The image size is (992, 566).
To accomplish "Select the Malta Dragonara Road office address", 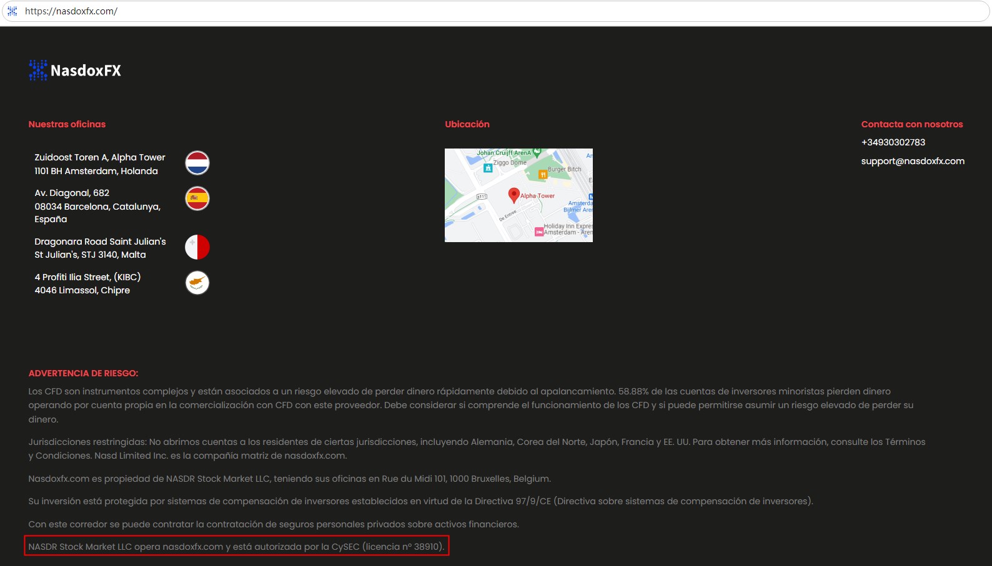I will (x=100, y=248).
